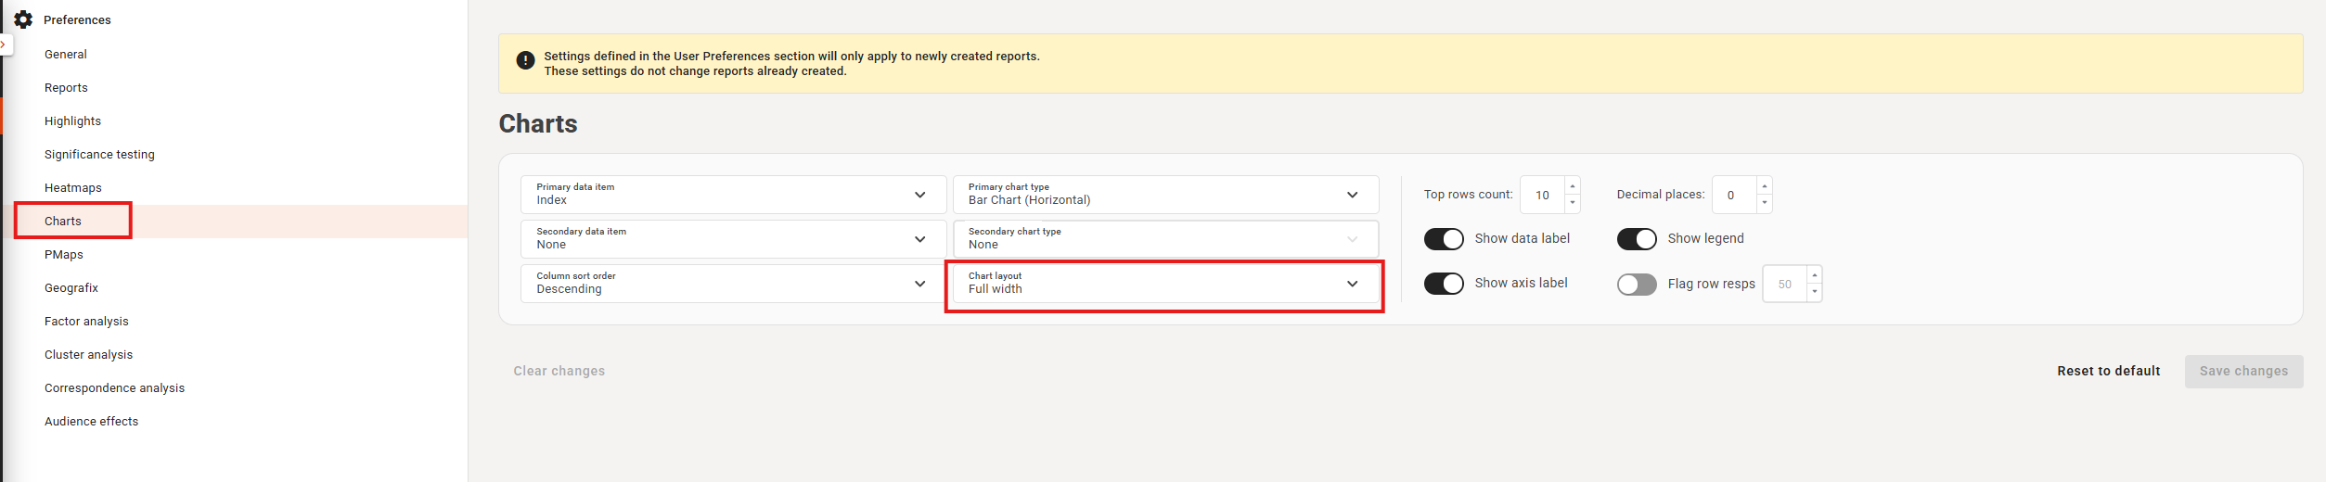2326x482 pixels.
Task: Toggle Show data label switch
Action: (1444, 239)
